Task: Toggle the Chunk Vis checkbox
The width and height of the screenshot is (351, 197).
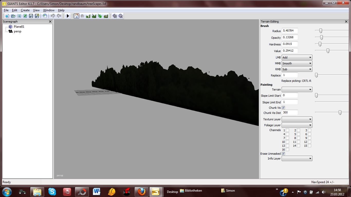Action: point(283,108)
